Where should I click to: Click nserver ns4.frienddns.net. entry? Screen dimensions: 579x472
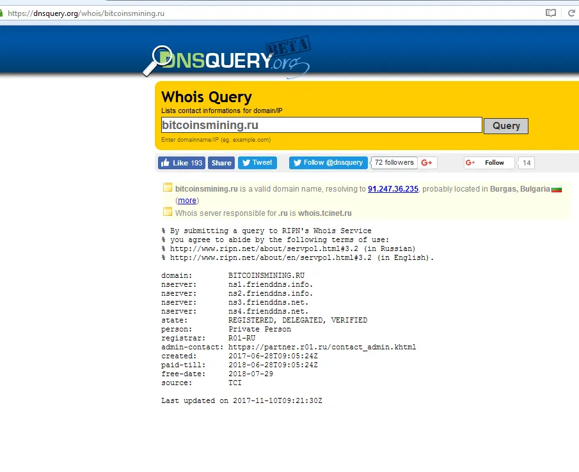tap(269, 311)
